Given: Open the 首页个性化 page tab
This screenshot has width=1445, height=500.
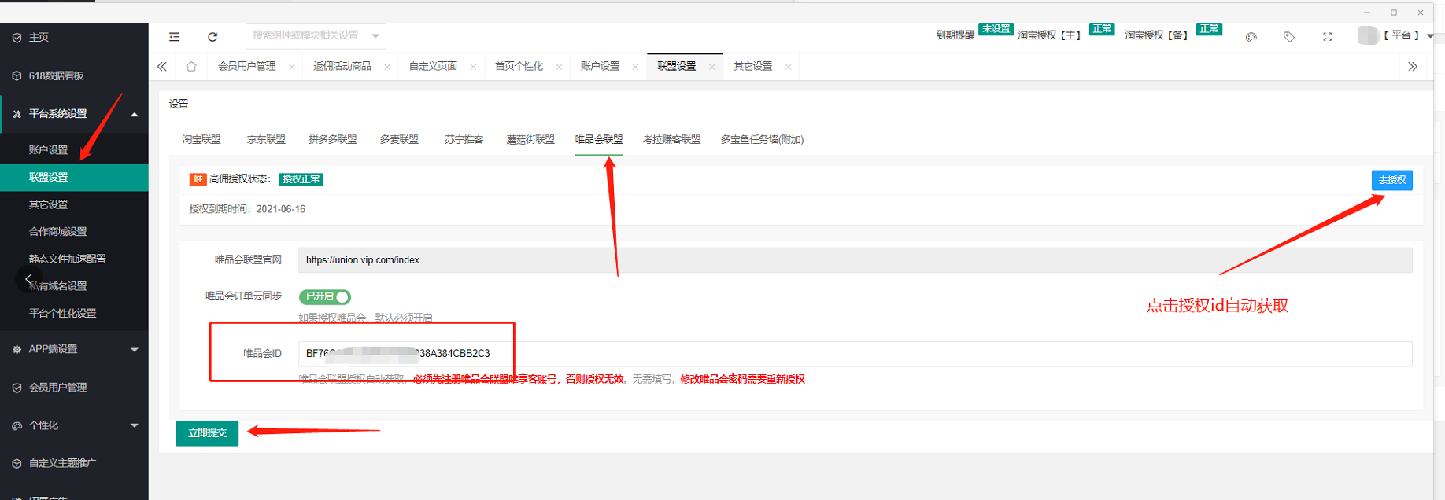Looking at the screenshot, I should pyautogui.click(x=519, y=66).
